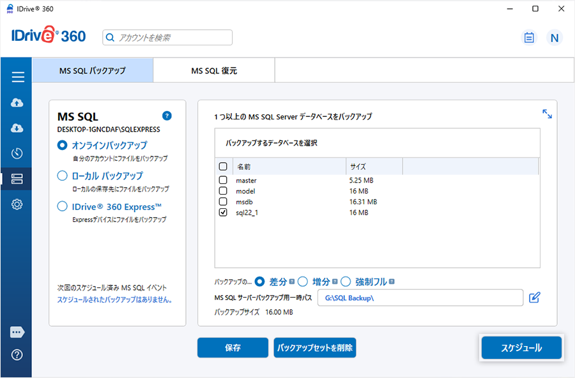575x378 pixels.
Task: Switch to the MS SQL 復元 tab
Action: [214, 71]
